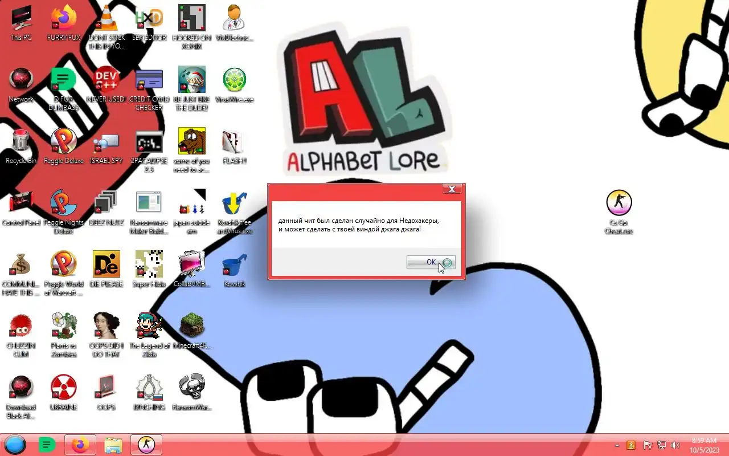Open Action Center flag tray icon
Viewport: 729px width, 456px height.
648,445
